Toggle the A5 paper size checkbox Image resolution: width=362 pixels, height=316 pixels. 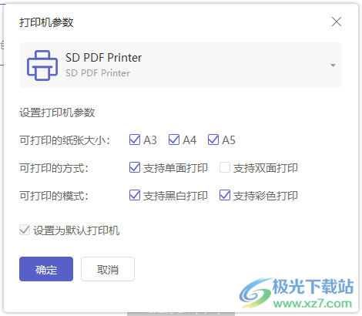click(213, 140)
